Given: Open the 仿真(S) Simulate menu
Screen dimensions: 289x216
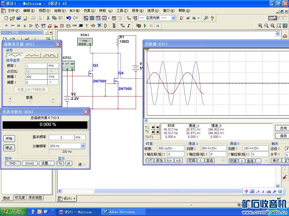Looking at the screenshot, I should point(89,11).
